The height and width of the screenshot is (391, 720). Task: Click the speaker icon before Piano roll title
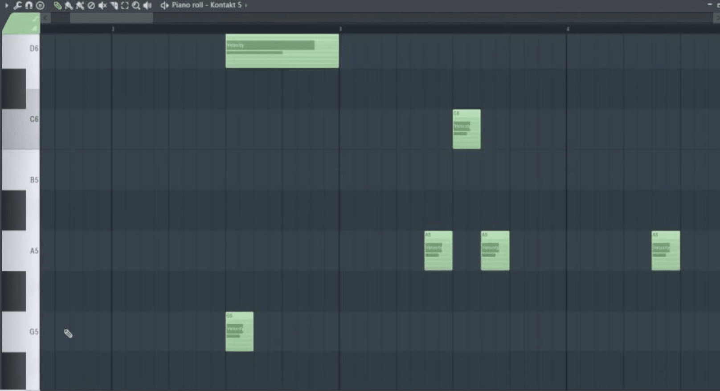(x=164, y=5)
